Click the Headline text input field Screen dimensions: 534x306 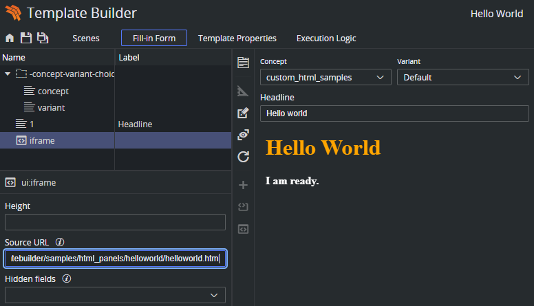click(x=394, y=113)
